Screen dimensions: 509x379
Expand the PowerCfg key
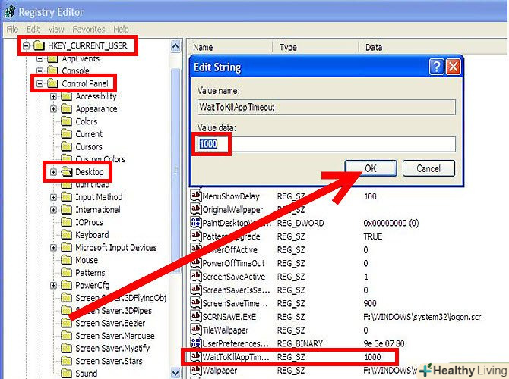coord(54,285)
